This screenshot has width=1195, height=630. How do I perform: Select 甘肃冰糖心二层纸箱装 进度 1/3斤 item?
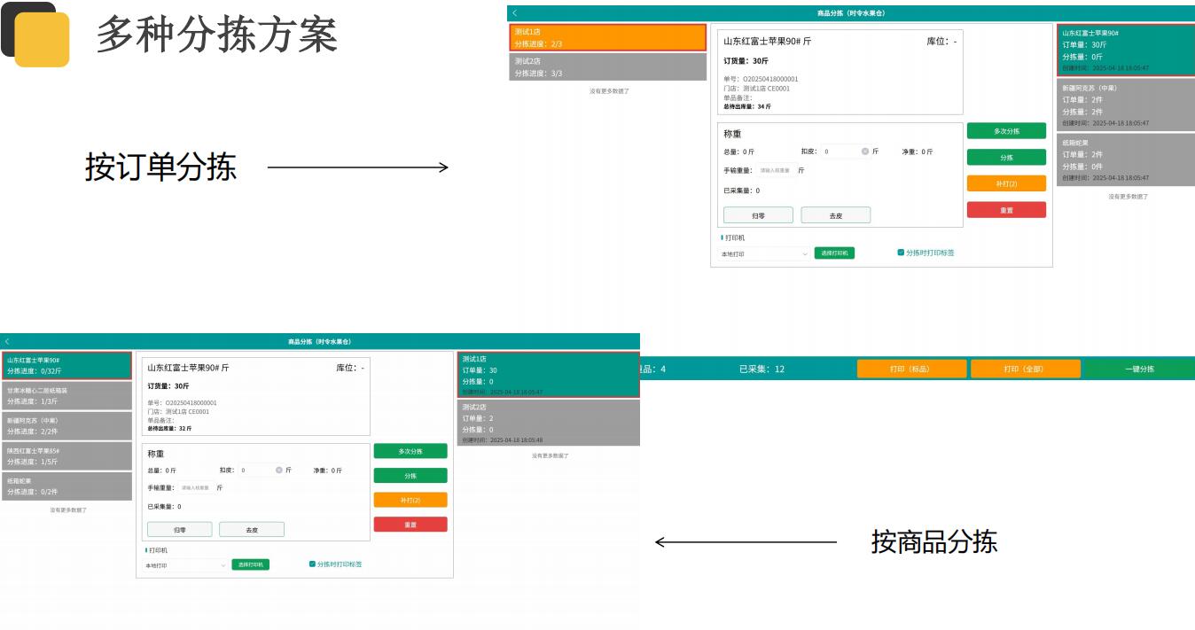(x=66, y=396)
